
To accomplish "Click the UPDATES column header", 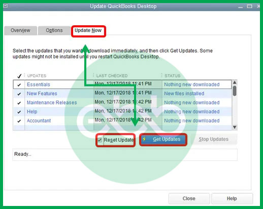I will (37, 76).
